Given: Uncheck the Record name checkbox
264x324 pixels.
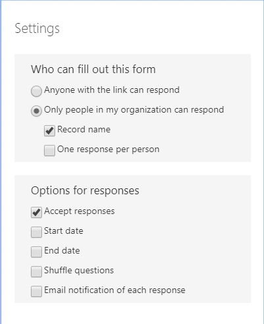Looking at the screenshot, I should click(49, 131).
